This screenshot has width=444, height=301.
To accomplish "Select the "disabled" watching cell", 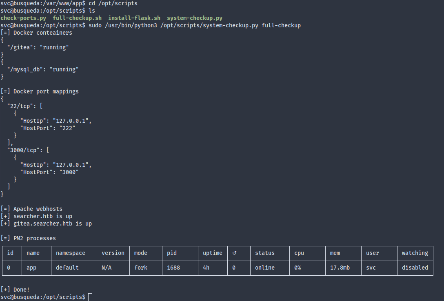I will point(415,268).
